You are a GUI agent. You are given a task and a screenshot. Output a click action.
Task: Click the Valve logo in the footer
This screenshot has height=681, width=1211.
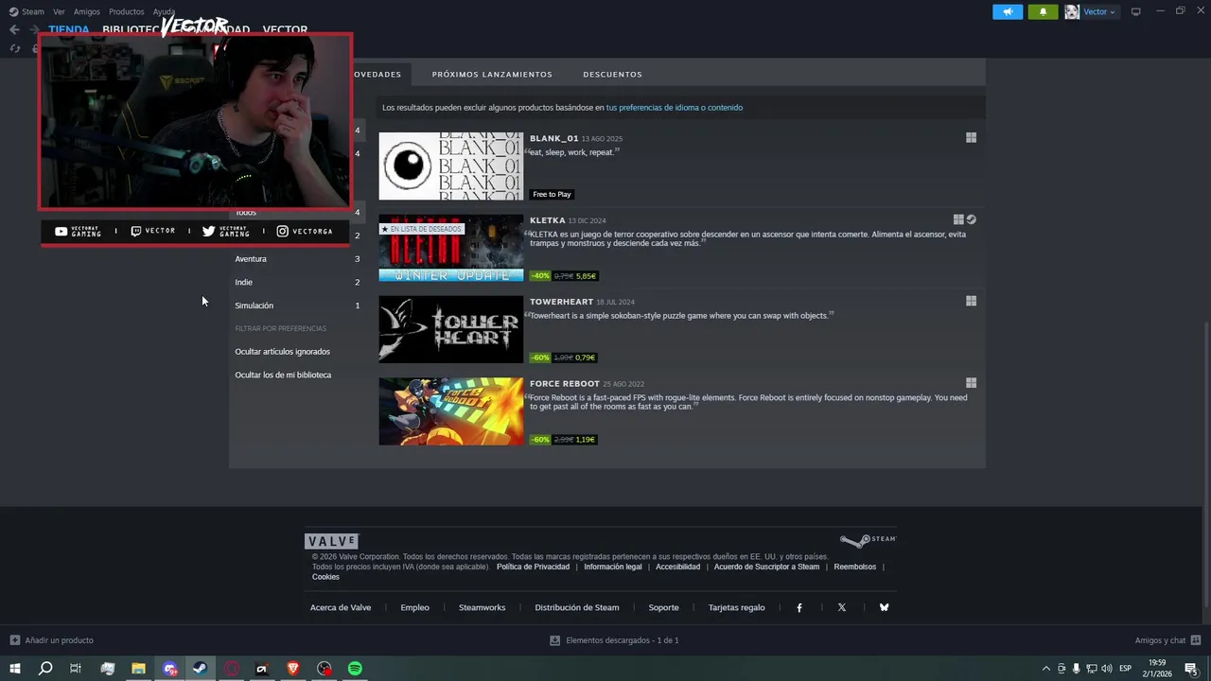coord(331,541)
